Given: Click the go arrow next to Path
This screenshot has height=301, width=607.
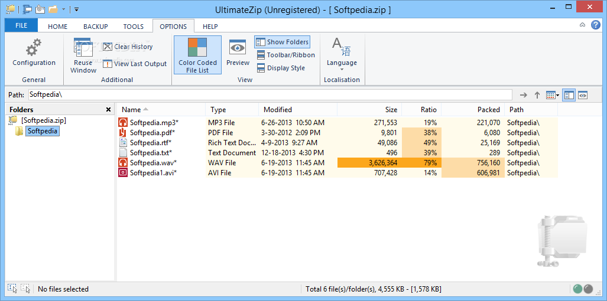Looking at the screenshot, I should (524, 95).
